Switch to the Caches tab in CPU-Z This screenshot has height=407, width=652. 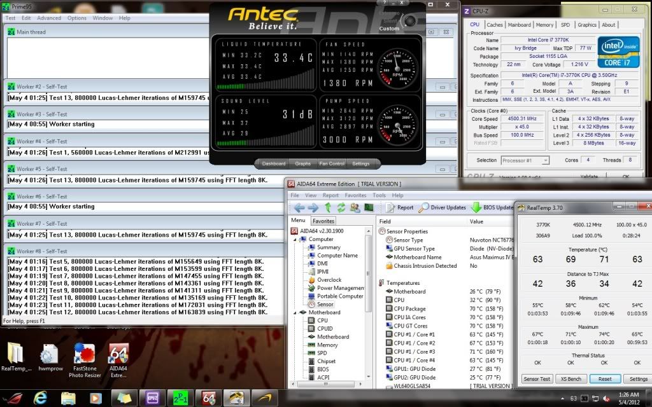(495, 25)
